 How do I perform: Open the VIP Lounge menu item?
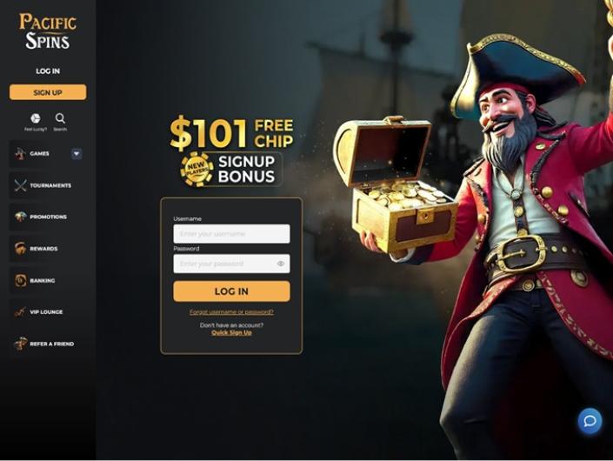click(x=48, y=312)
